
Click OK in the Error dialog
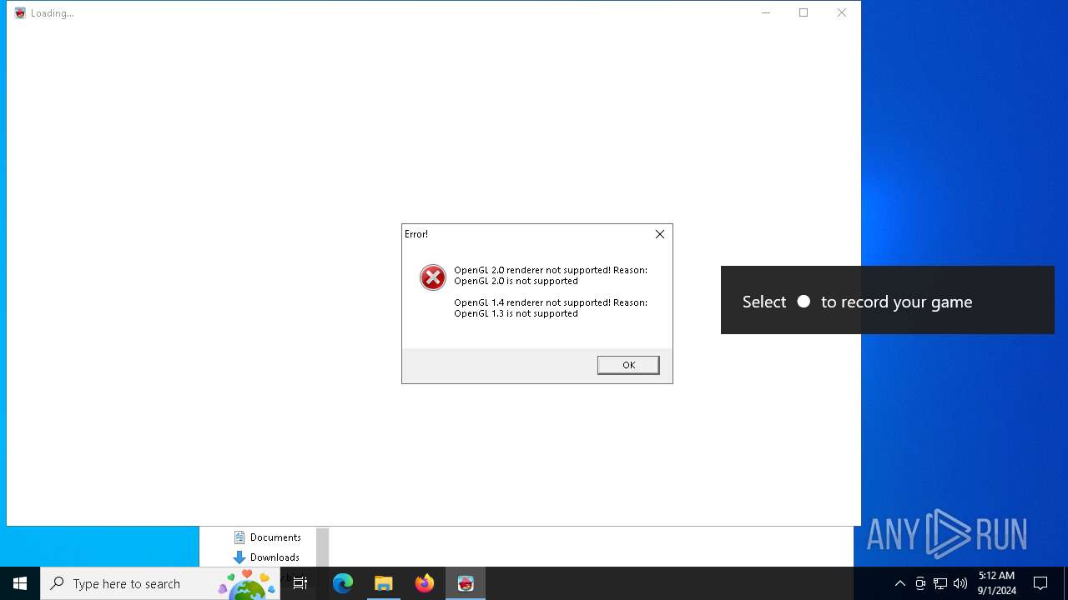[628, 365]
